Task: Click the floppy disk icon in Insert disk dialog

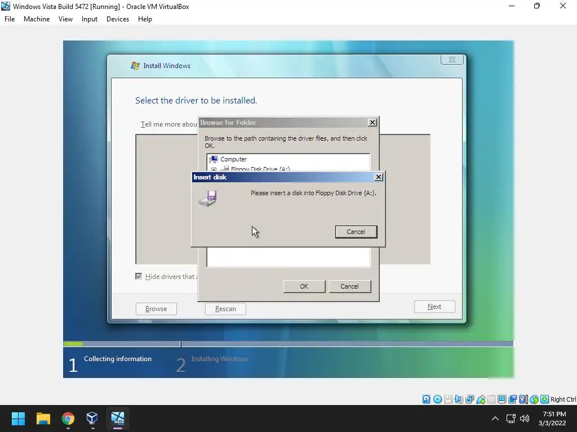Action: (x=208, y=199)
